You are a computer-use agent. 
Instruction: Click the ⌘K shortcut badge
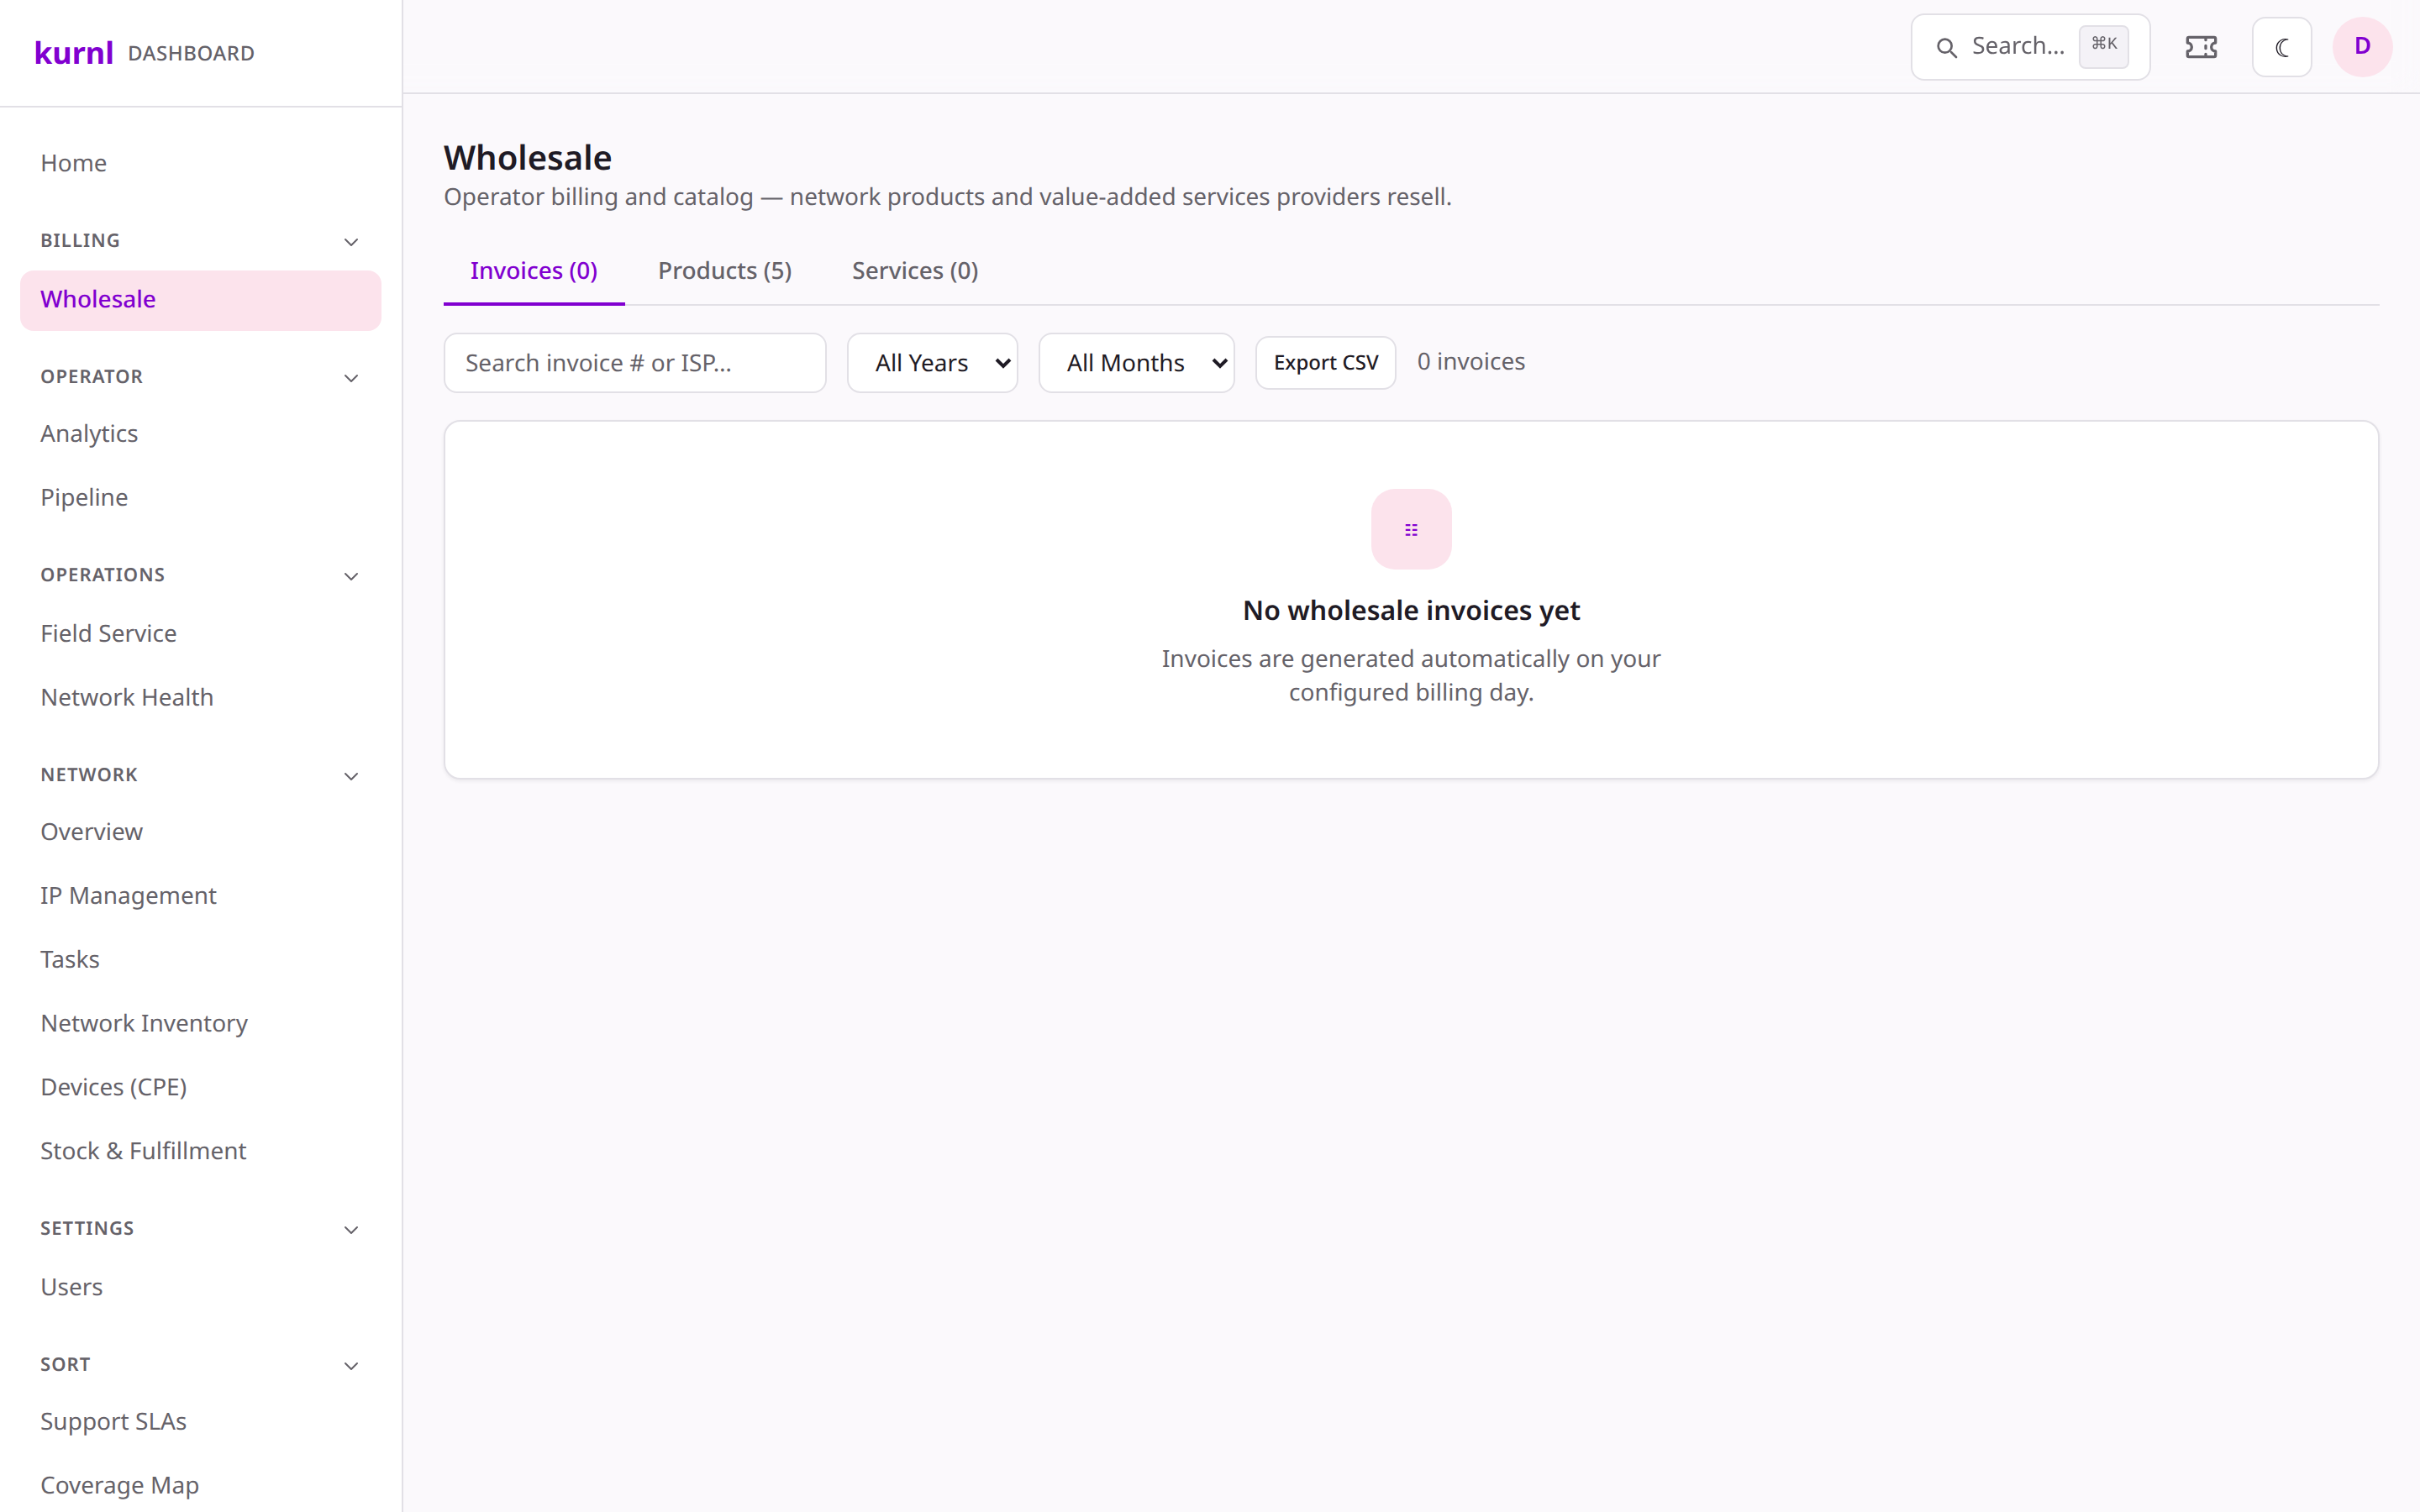coord(2104,45)
